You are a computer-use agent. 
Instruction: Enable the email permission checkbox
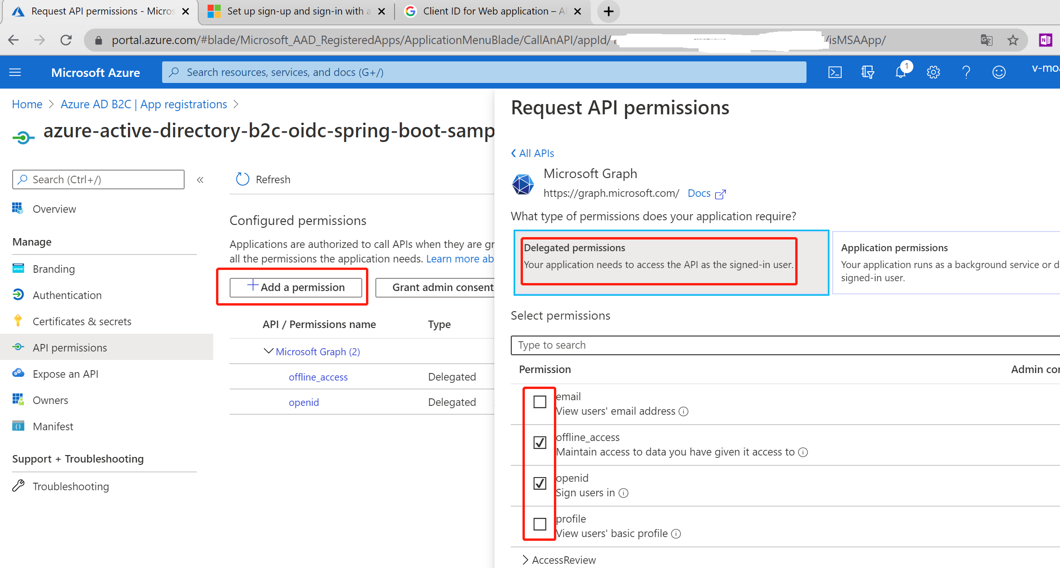[540, 402]
